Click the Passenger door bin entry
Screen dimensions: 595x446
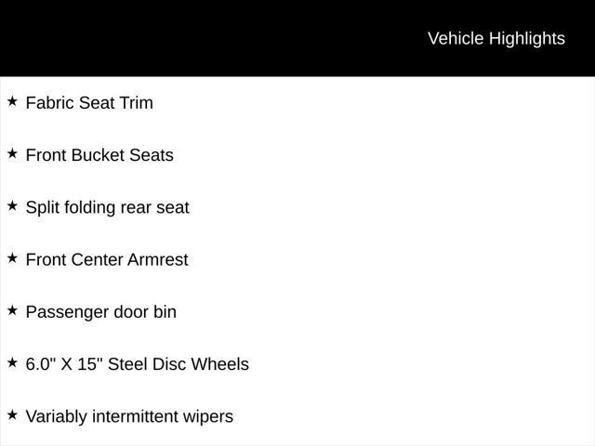click(x=100, y=311)
